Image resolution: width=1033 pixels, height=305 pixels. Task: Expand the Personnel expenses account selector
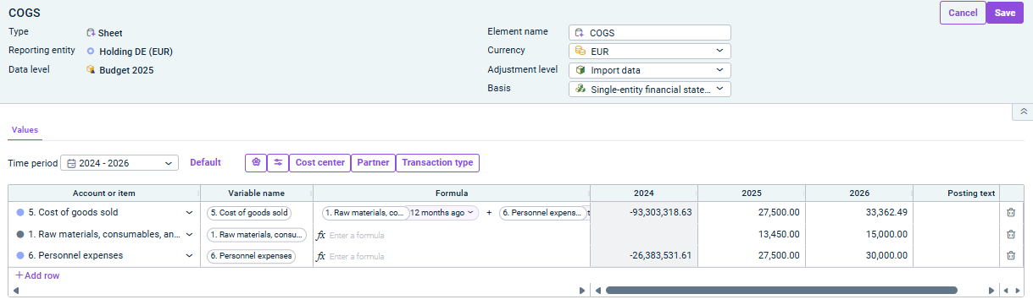[x=189, y=255]
